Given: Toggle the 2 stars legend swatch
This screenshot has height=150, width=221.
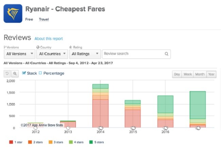Looking at the screenshot, I should pyautogui.click(x=30, y=142).
